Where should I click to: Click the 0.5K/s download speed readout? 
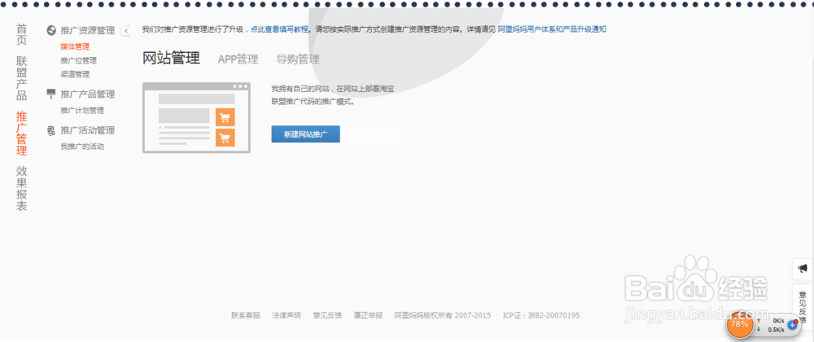click(775, 330)
